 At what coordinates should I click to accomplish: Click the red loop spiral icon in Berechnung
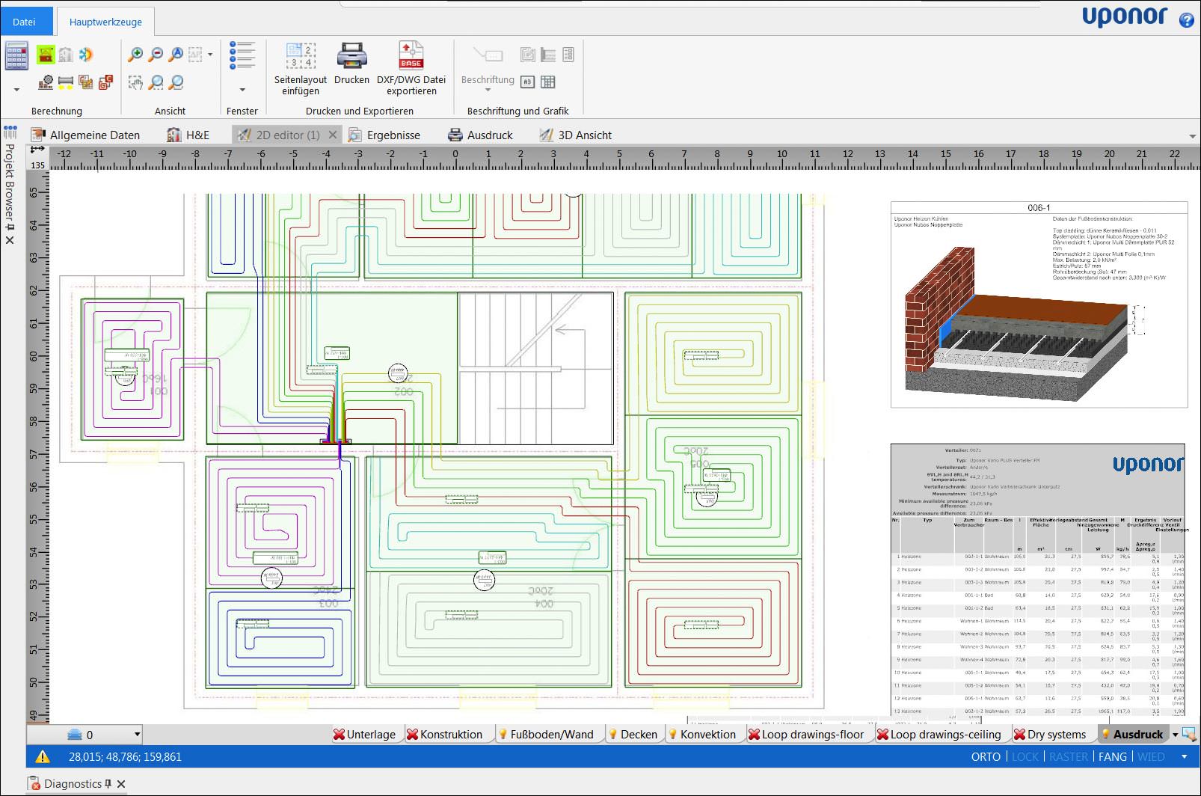pos(105,82)
